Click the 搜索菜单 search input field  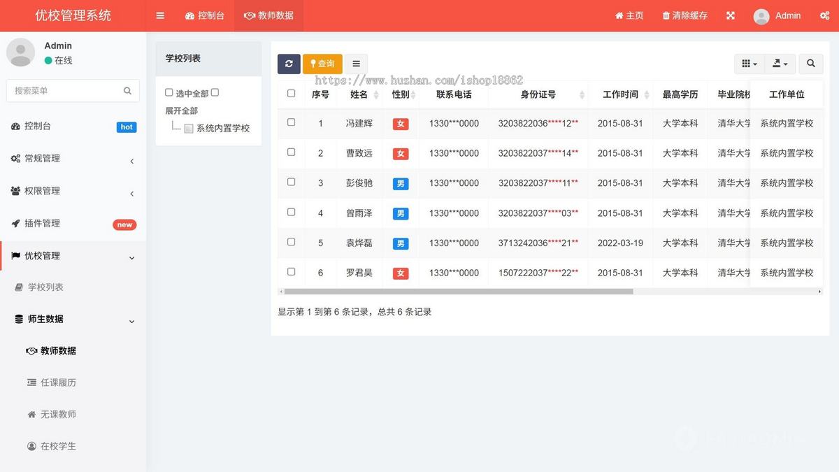[x=73, y=90]
